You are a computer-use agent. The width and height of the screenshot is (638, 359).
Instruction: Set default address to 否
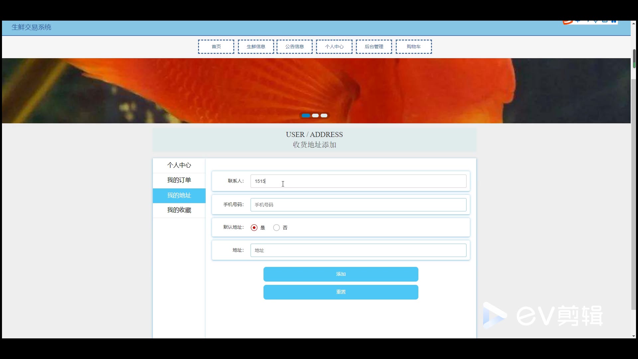[276, 228]
